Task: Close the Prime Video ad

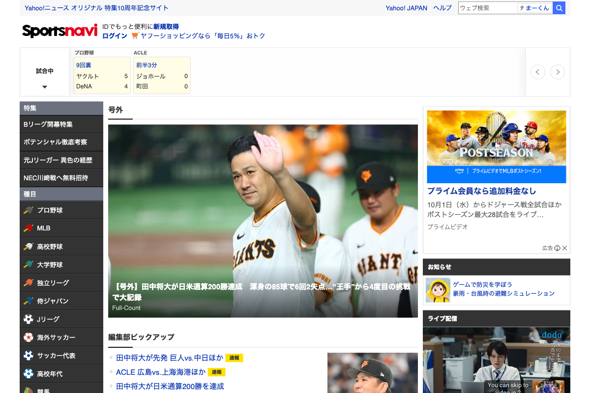Action: click(565, 248)
